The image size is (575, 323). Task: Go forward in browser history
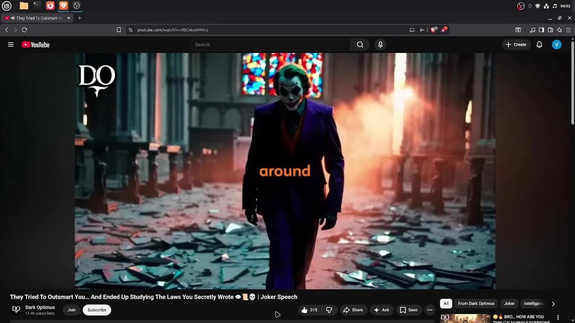tap(15, 30)
